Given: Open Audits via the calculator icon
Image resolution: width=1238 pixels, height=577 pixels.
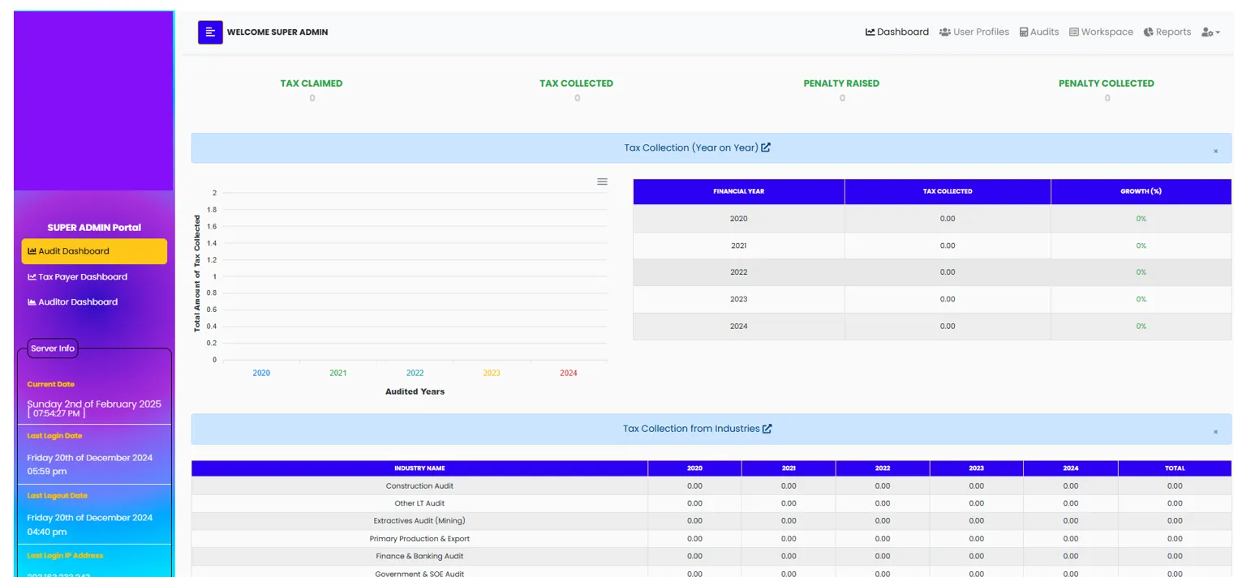Looking at the screenshot, I should (x=1021, y=32).
